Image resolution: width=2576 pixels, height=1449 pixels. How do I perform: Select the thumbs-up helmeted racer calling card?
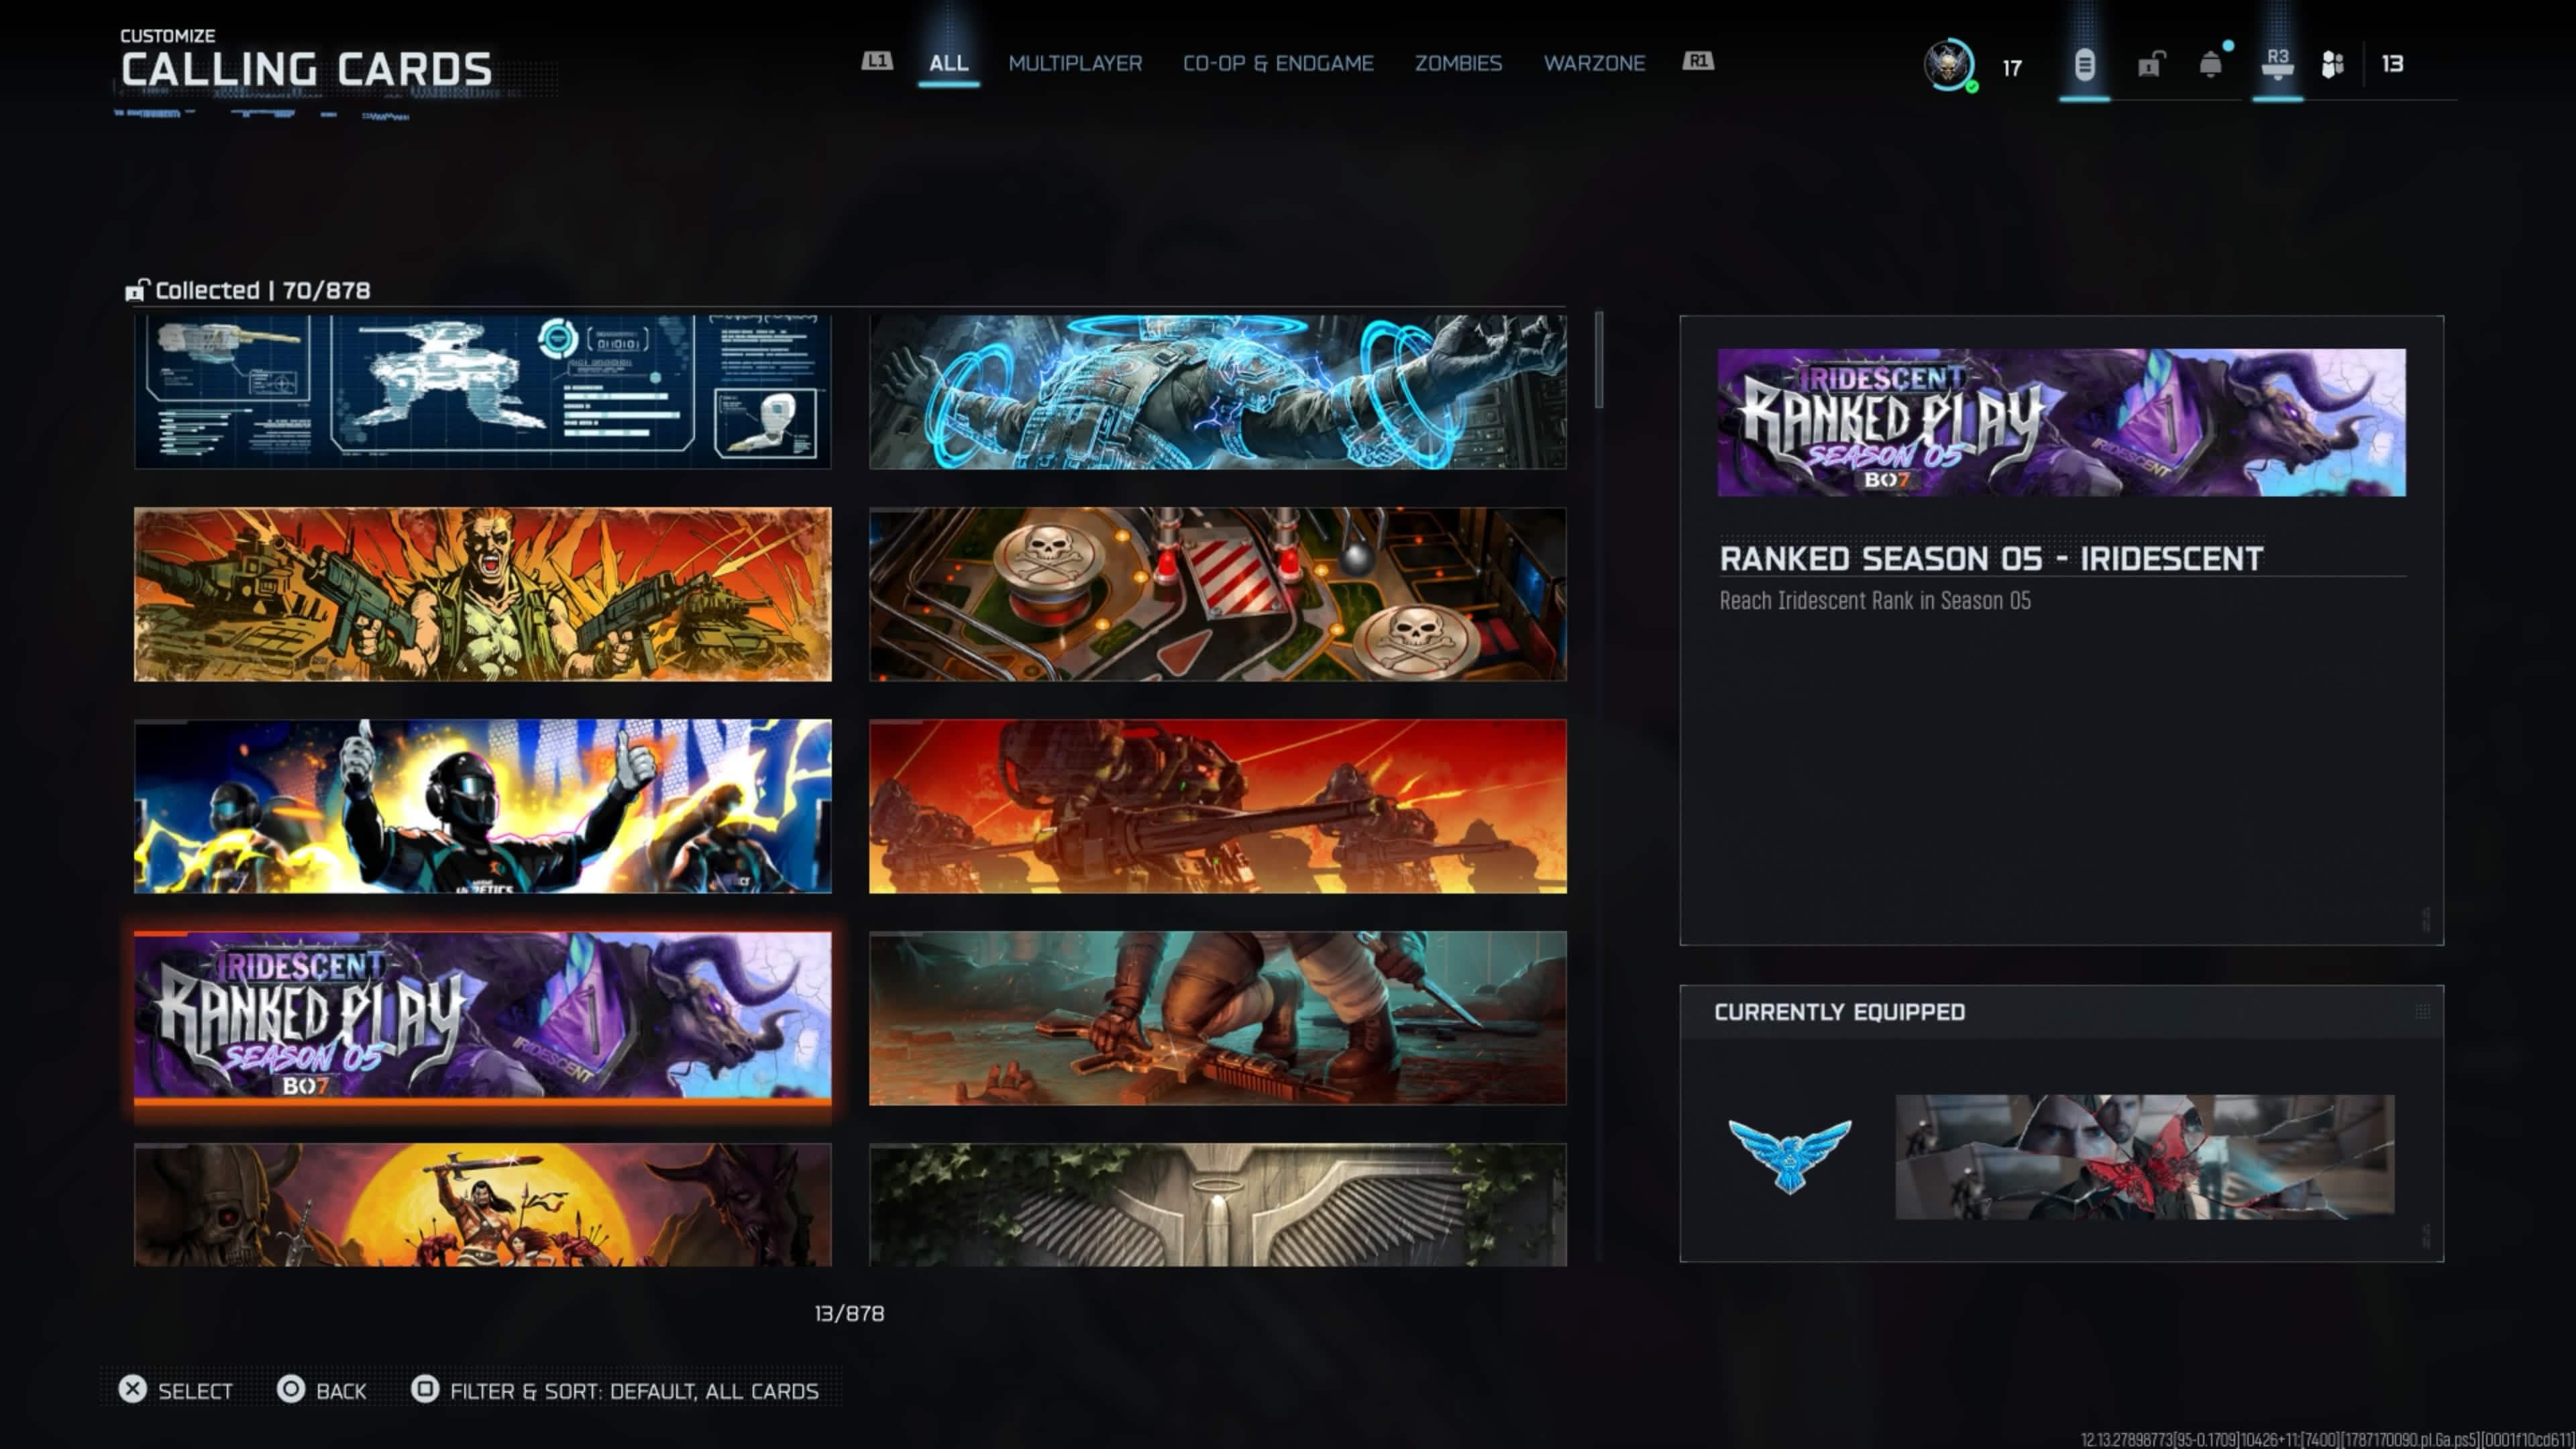click(483, 806)
